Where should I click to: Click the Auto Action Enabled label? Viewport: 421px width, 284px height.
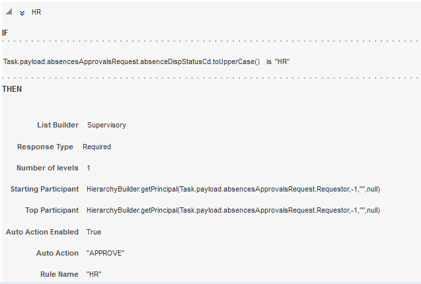coord(42,232)
